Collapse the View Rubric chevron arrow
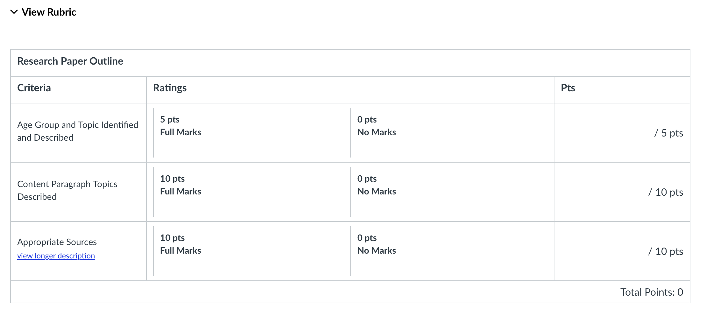The height and width of the screenshot is (309, 721). pos(14,12)
